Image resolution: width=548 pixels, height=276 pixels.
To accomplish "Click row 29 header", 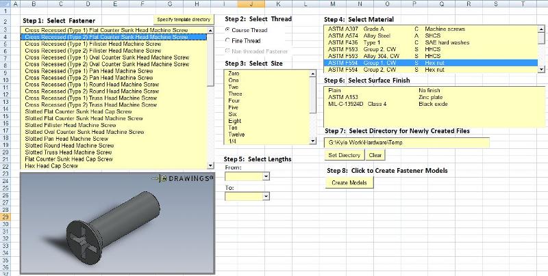I will 5,217.
